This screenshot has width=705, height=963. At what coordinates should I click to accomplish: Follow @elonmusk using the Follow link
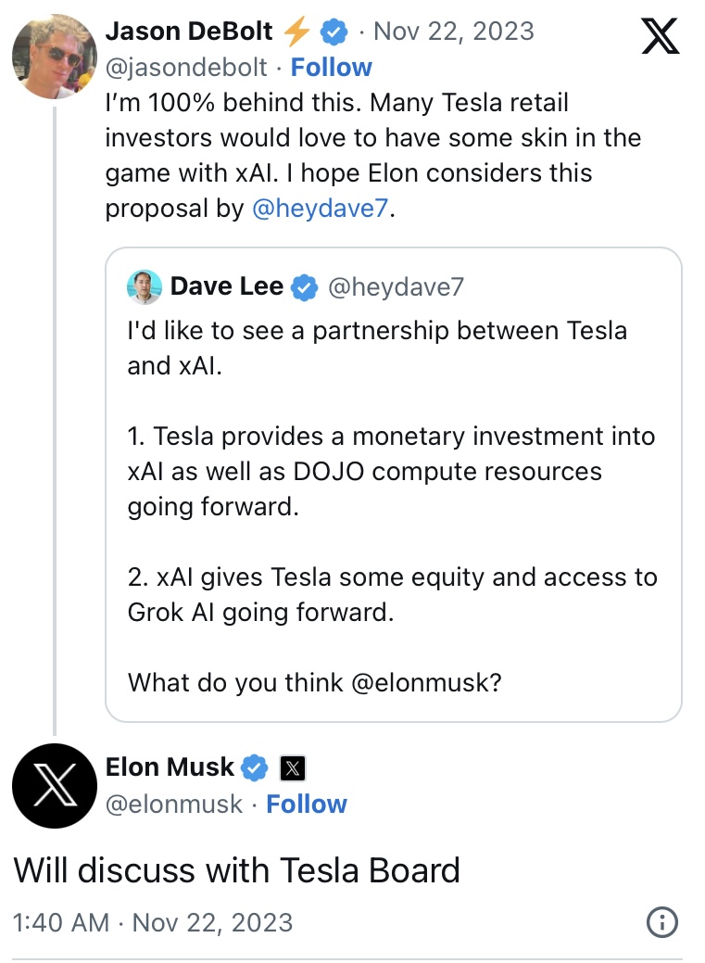(x=306, y=805)
